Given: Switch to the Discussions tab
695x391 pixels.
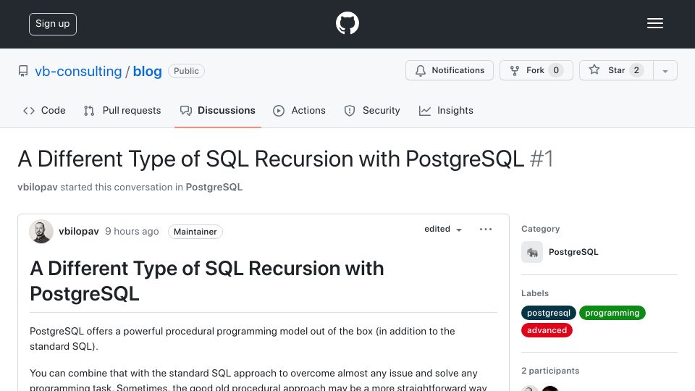Looking at the screenshot, I should coord(218,110).
